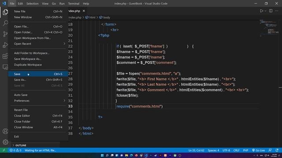Run the file with play icon
Screen dimensions: 282x158
click(261, 11)
